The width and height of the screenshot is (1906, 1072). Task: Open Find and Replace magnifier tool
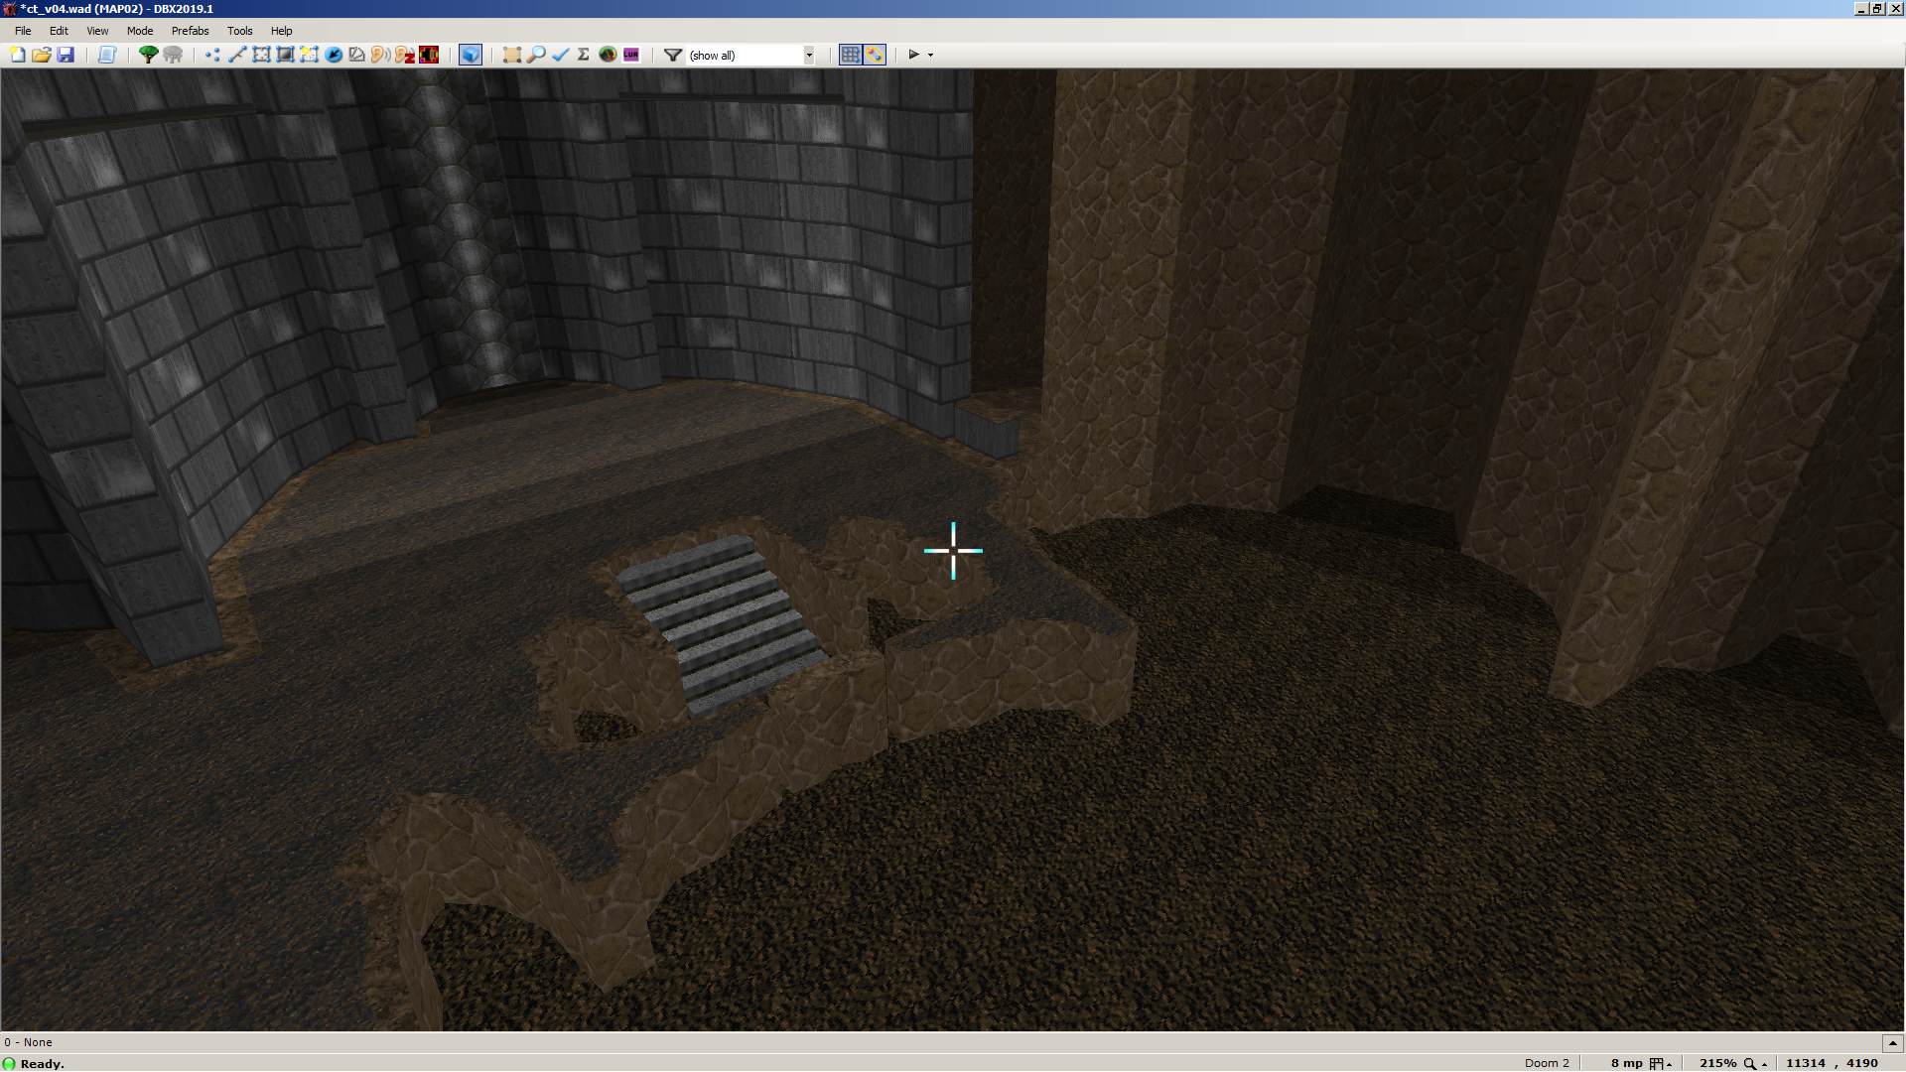tap(536, 55)
